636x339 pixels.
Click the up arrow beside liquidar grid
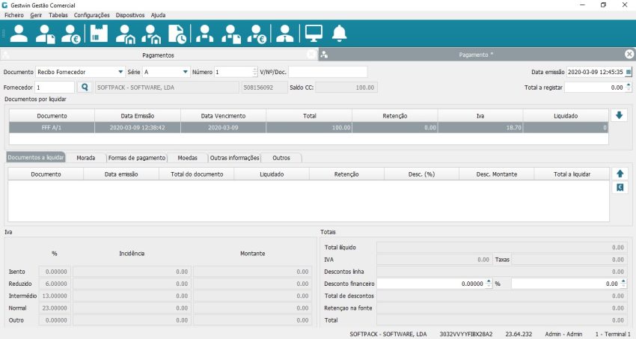coord(620,174)
